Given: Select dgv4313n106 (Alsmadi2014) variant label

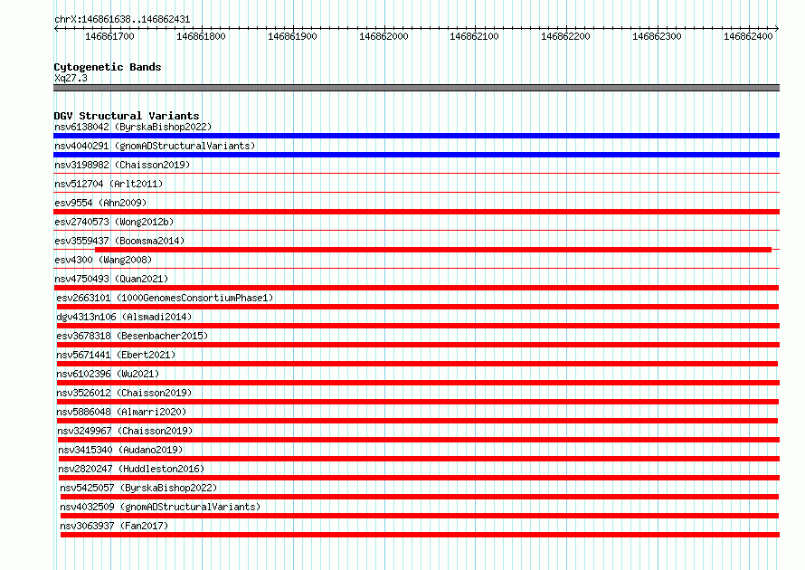Looking at the screenshot, I should click(124, 317).
